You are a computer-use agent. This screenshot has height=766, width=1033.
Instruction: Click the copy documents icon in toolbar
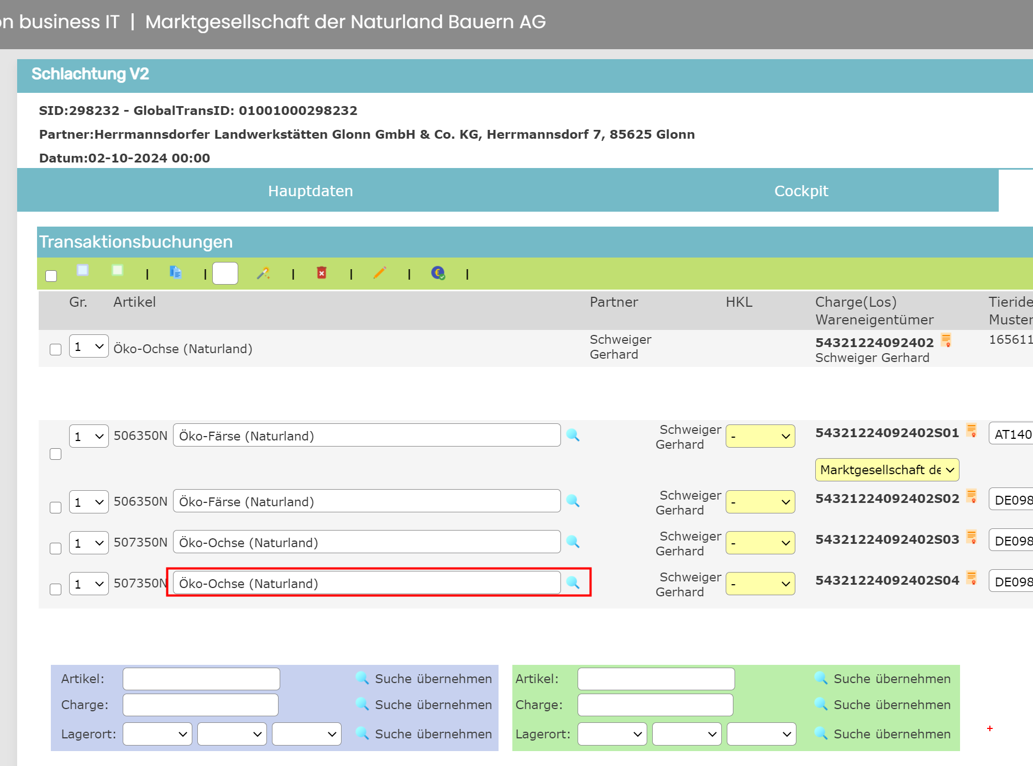175,272
